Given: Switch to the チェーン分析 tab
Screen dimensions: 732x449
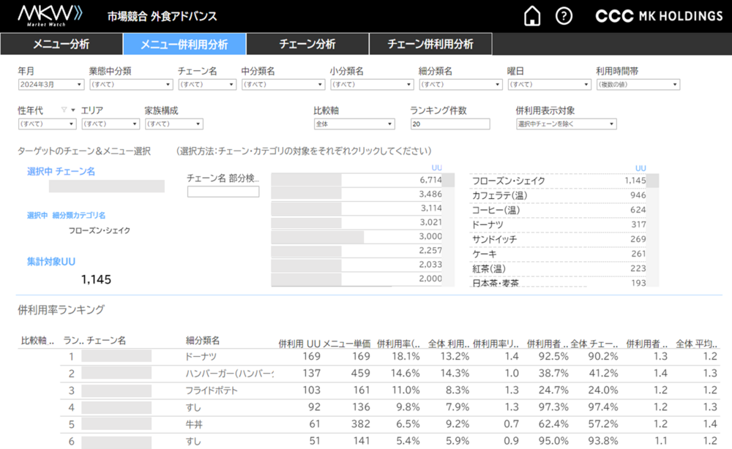Looking at the screenshot, I should [307, 45].
